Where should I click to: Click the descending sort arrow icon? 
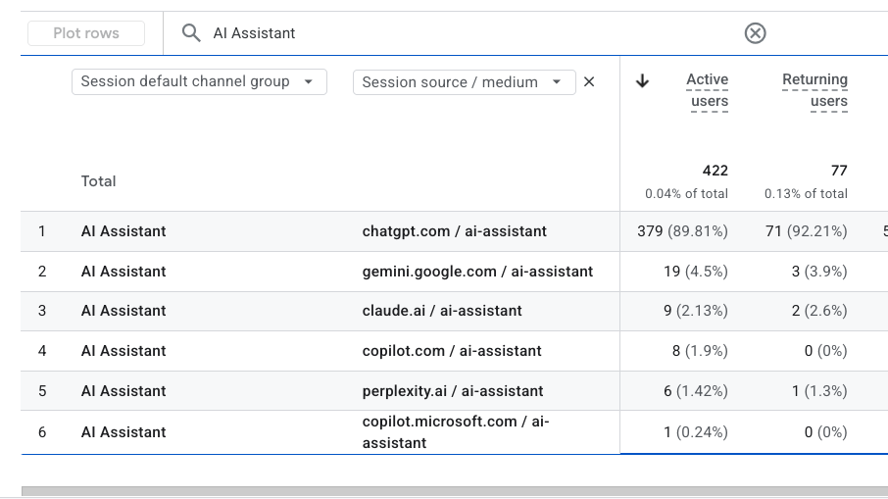[642, 81]
